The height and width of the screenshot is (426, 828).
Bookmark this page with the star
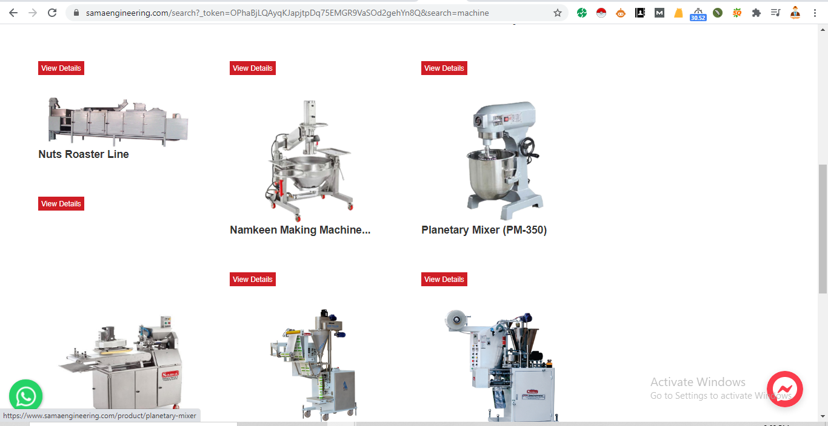click(558, 13)
